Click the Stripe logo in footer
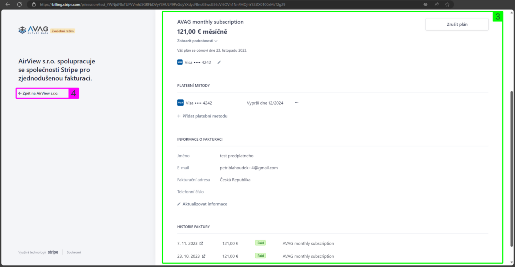The width and height of the screenshot is (515, 267). pos(53,252)
